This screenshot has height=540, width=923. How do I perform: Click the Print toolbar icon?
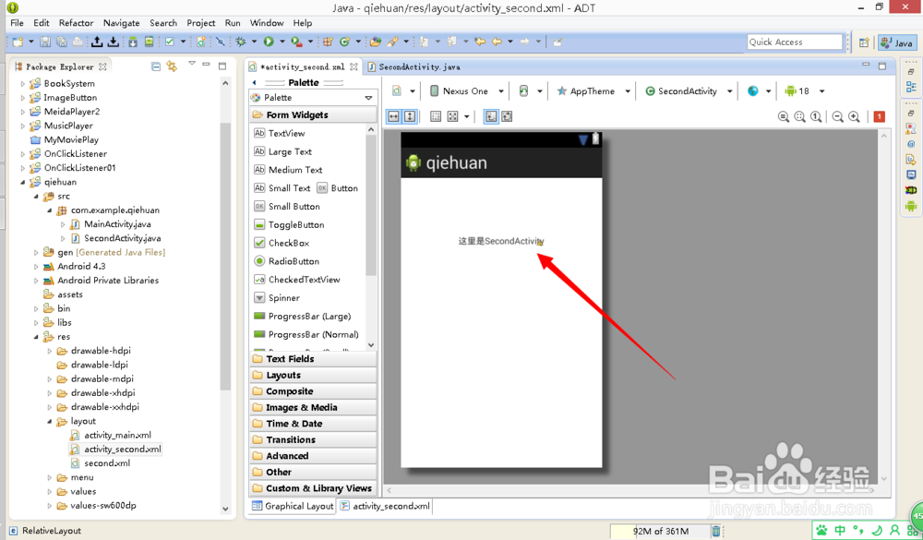[78, 42]
